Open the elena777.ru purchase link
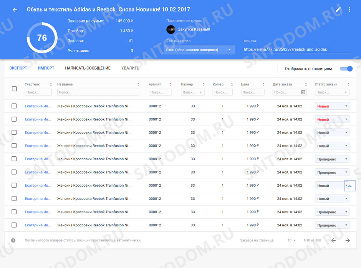The height and width of the screenshot is (268, 361). click(285, 49)
